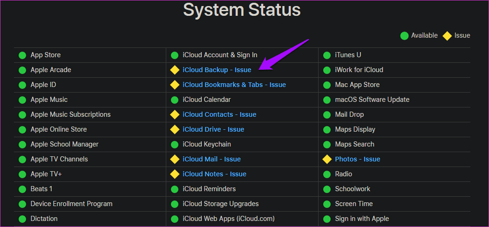
Task: Click green status dot beside Mac App Store
Action: pyautogui.click(x=327, y=85)
